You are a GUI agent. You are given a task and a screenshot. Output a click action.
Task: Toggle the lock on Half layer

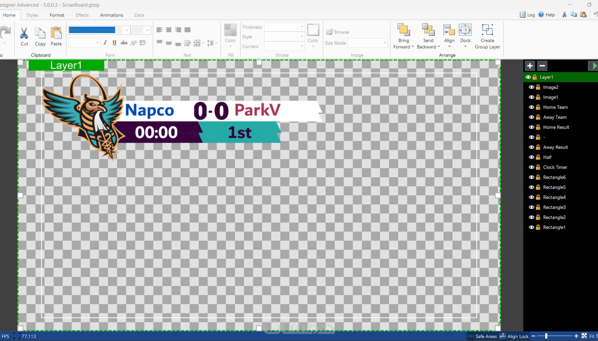pyautogui.click(x=538, y=157)
